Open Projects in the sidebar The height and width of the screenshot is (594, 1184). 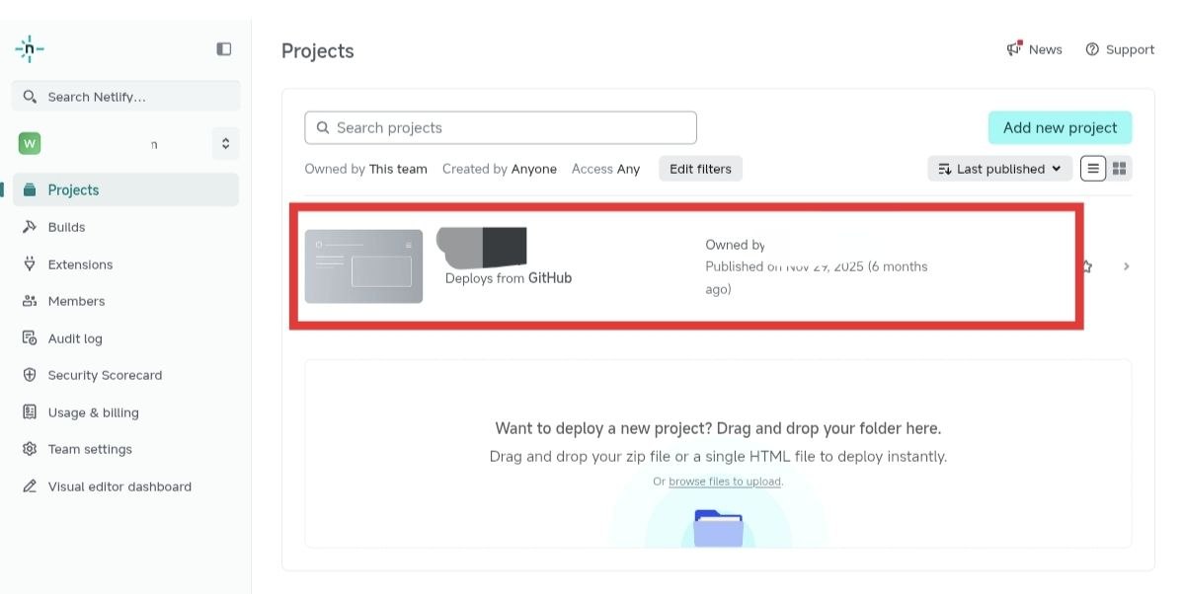[x=126, y=189]
